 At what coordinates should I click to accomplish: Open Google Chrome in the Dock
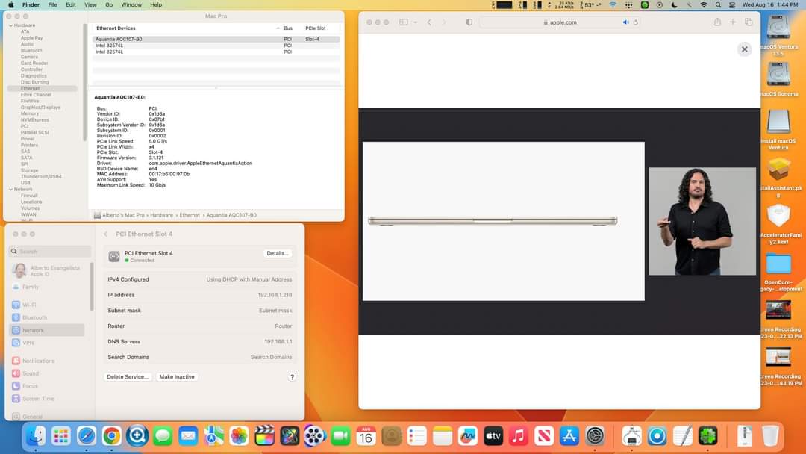tap(111, 437)
